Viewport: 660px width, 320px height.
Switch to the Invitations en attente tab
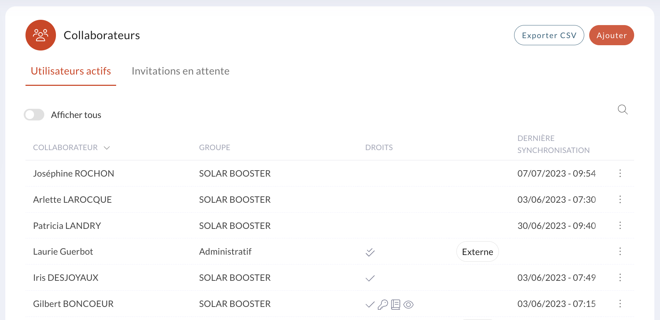[x=181, y=71]
